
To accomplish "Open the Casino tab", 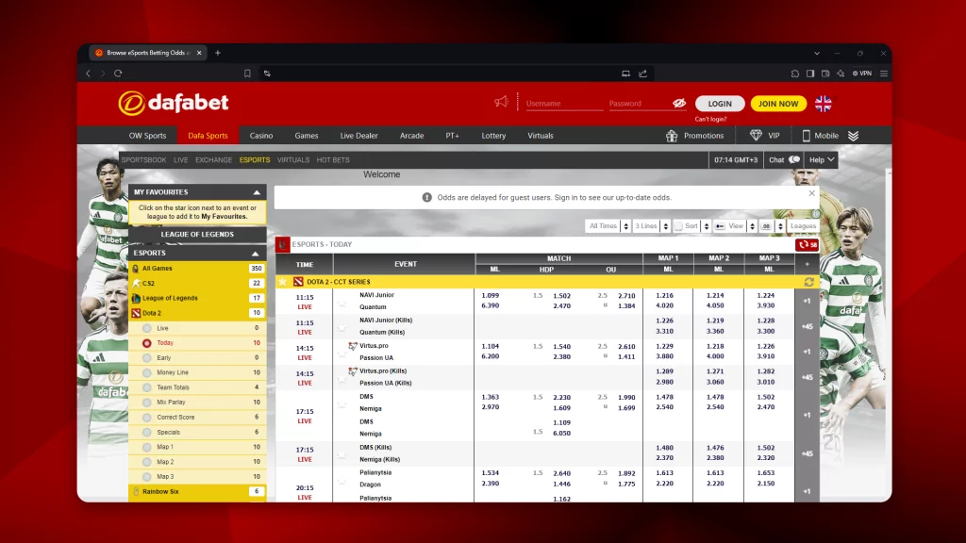I will [x=261, y=136].
